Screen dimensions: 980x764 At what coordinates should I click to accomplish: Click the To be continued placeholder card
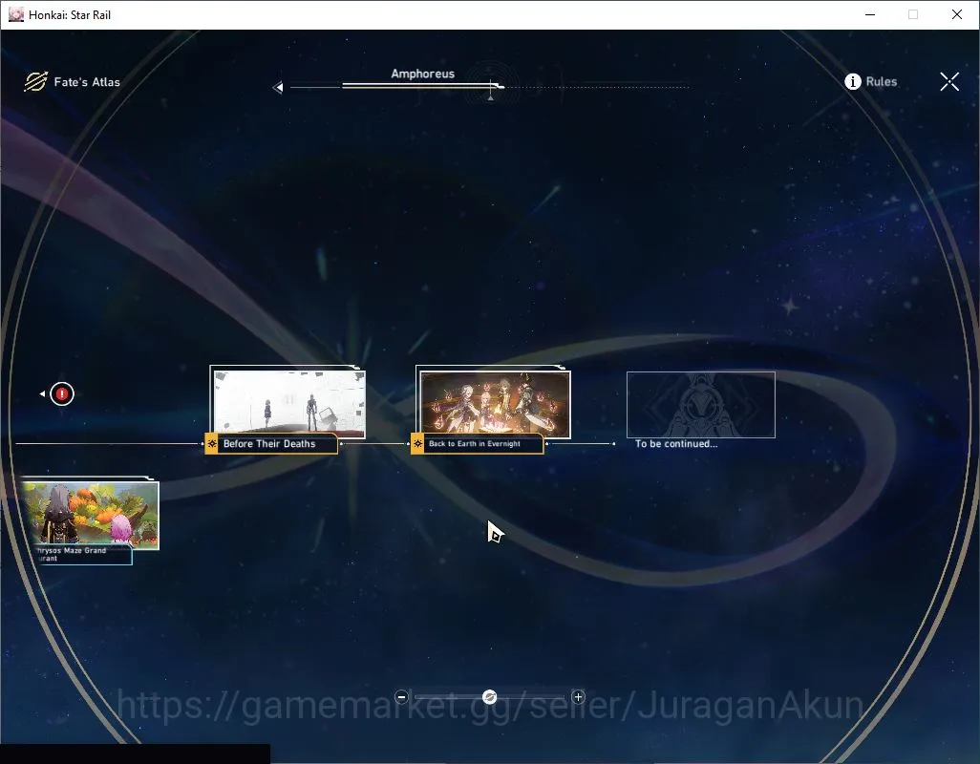[701, 405]
